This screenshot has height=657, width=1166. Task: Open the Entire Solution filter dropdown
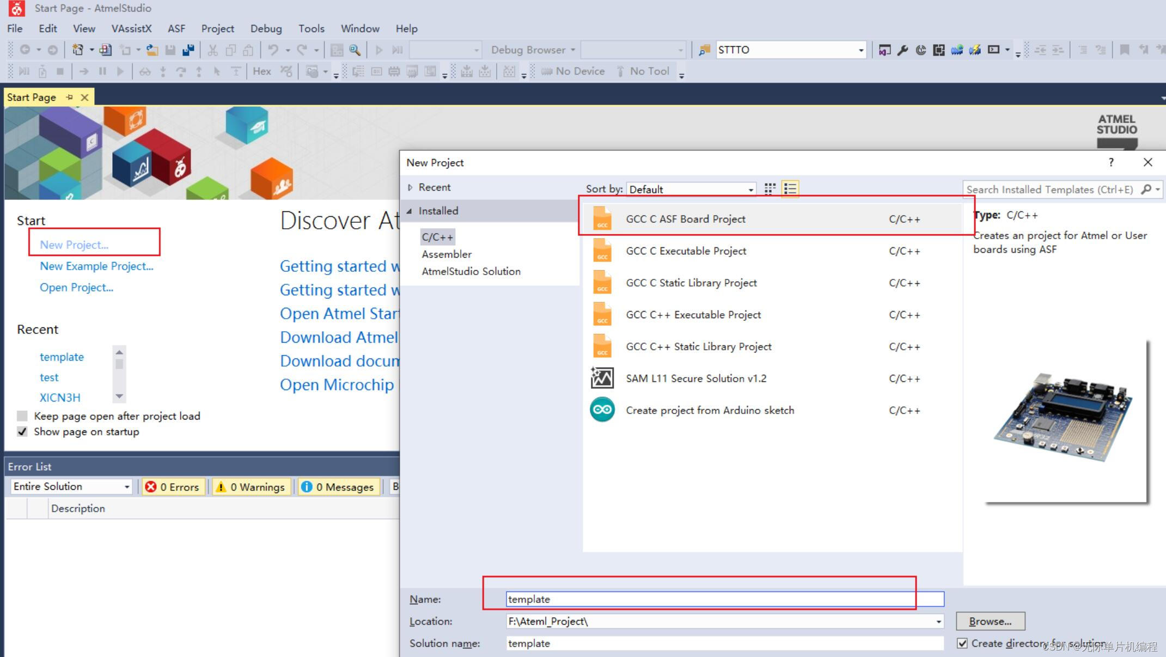coord(71,486)
